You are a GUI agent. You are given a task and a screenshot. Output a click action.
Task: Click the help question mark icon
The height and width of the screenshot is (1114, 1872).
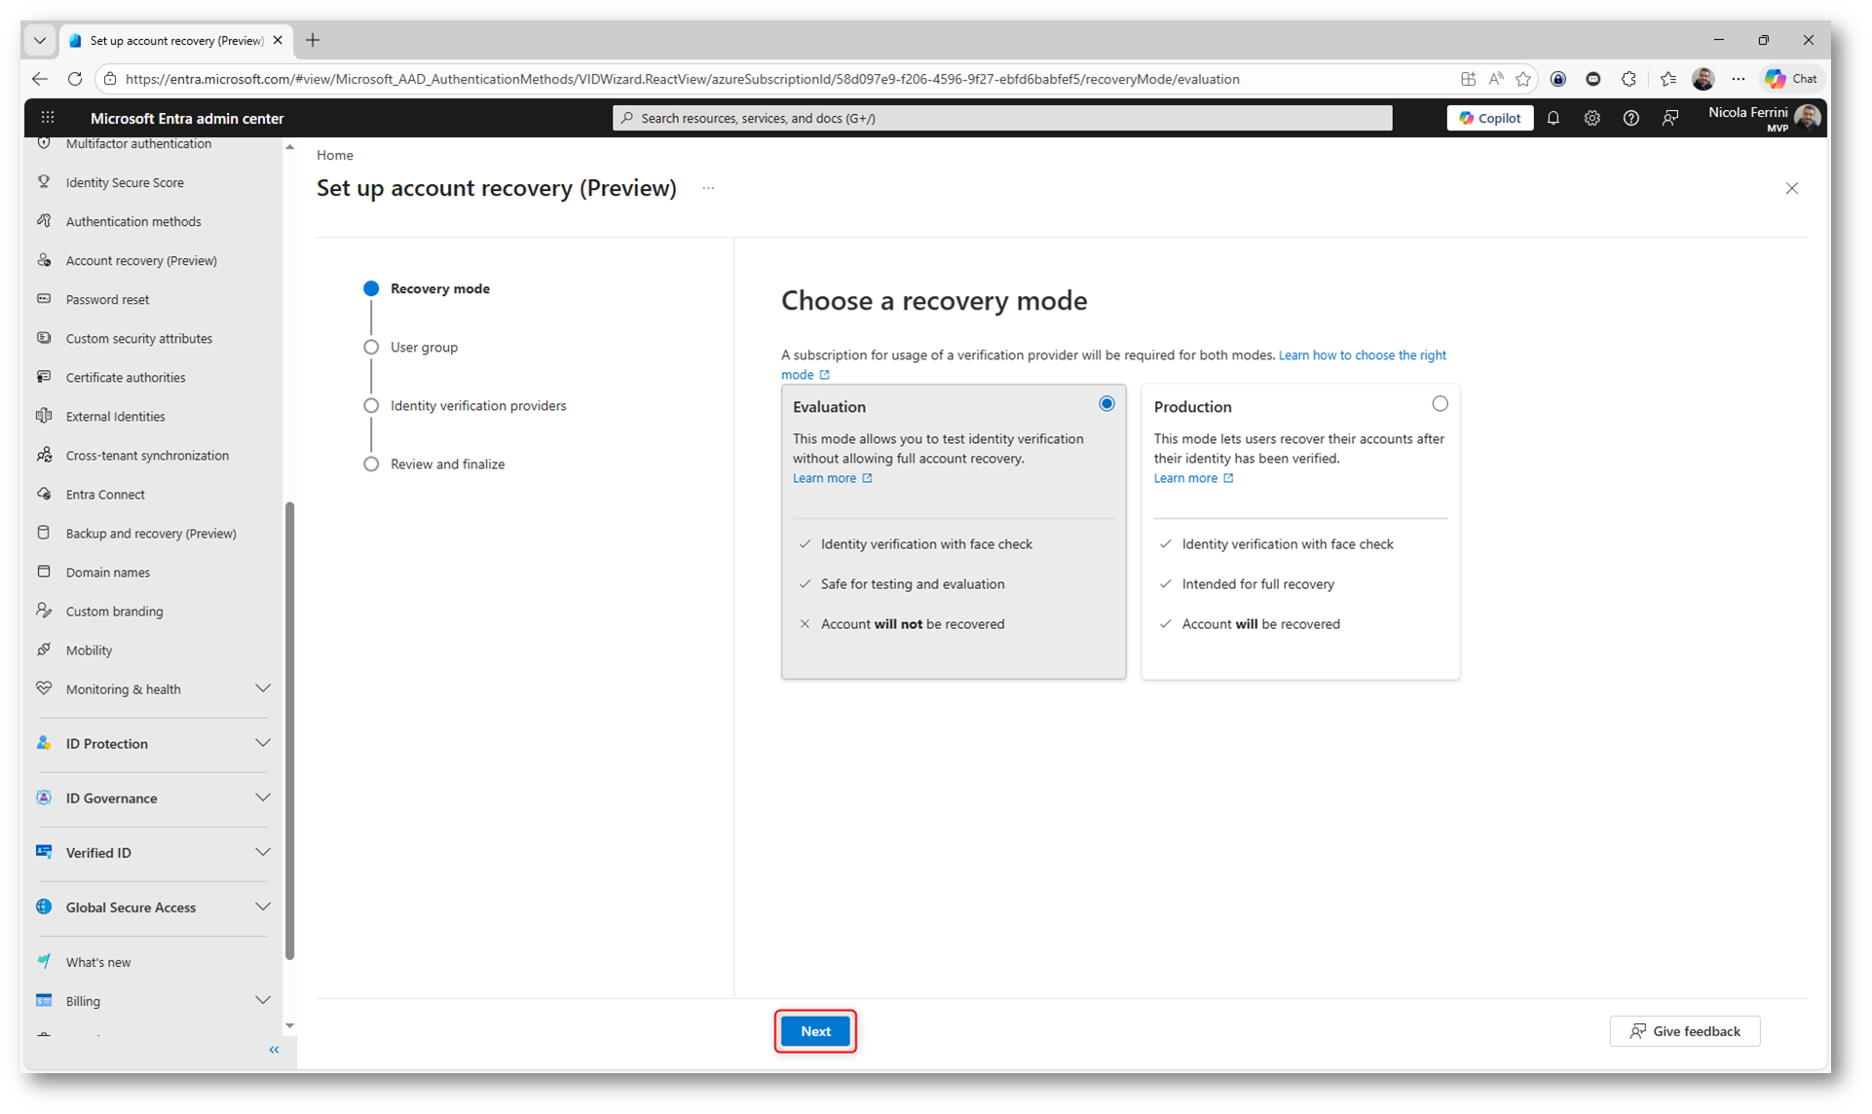[x=1630, y=118]
